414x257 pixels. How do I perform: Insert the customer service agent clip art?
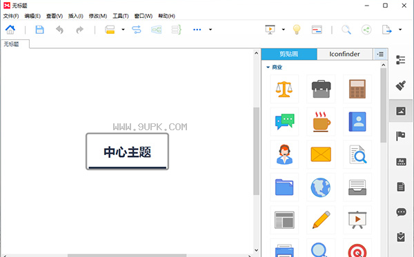[x=284, y=154]
